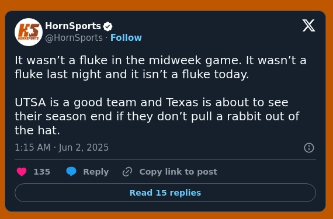
Task: Click the HS logo inside the avatar
Action: pos(29,32)
